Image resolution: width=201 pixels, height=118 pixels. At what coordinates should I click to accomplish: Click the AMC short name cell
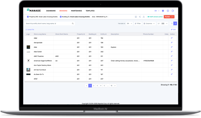(x=57, y=56)
